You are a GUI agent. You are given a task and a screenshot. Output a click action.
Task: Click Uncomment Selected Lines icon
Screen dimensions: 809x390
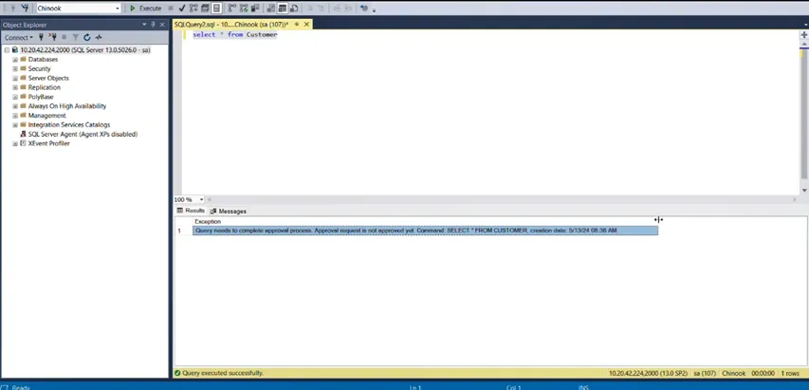pos(321,9)
